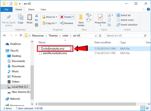Image resolution: width=151 pixels, height=111 pixels.
Task: Switch to Details view icon in status bar
Action: [x=143, y=108]
